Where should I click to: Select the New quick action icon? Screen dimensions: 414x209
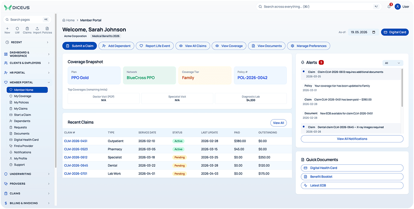click(x=7, y=29)
